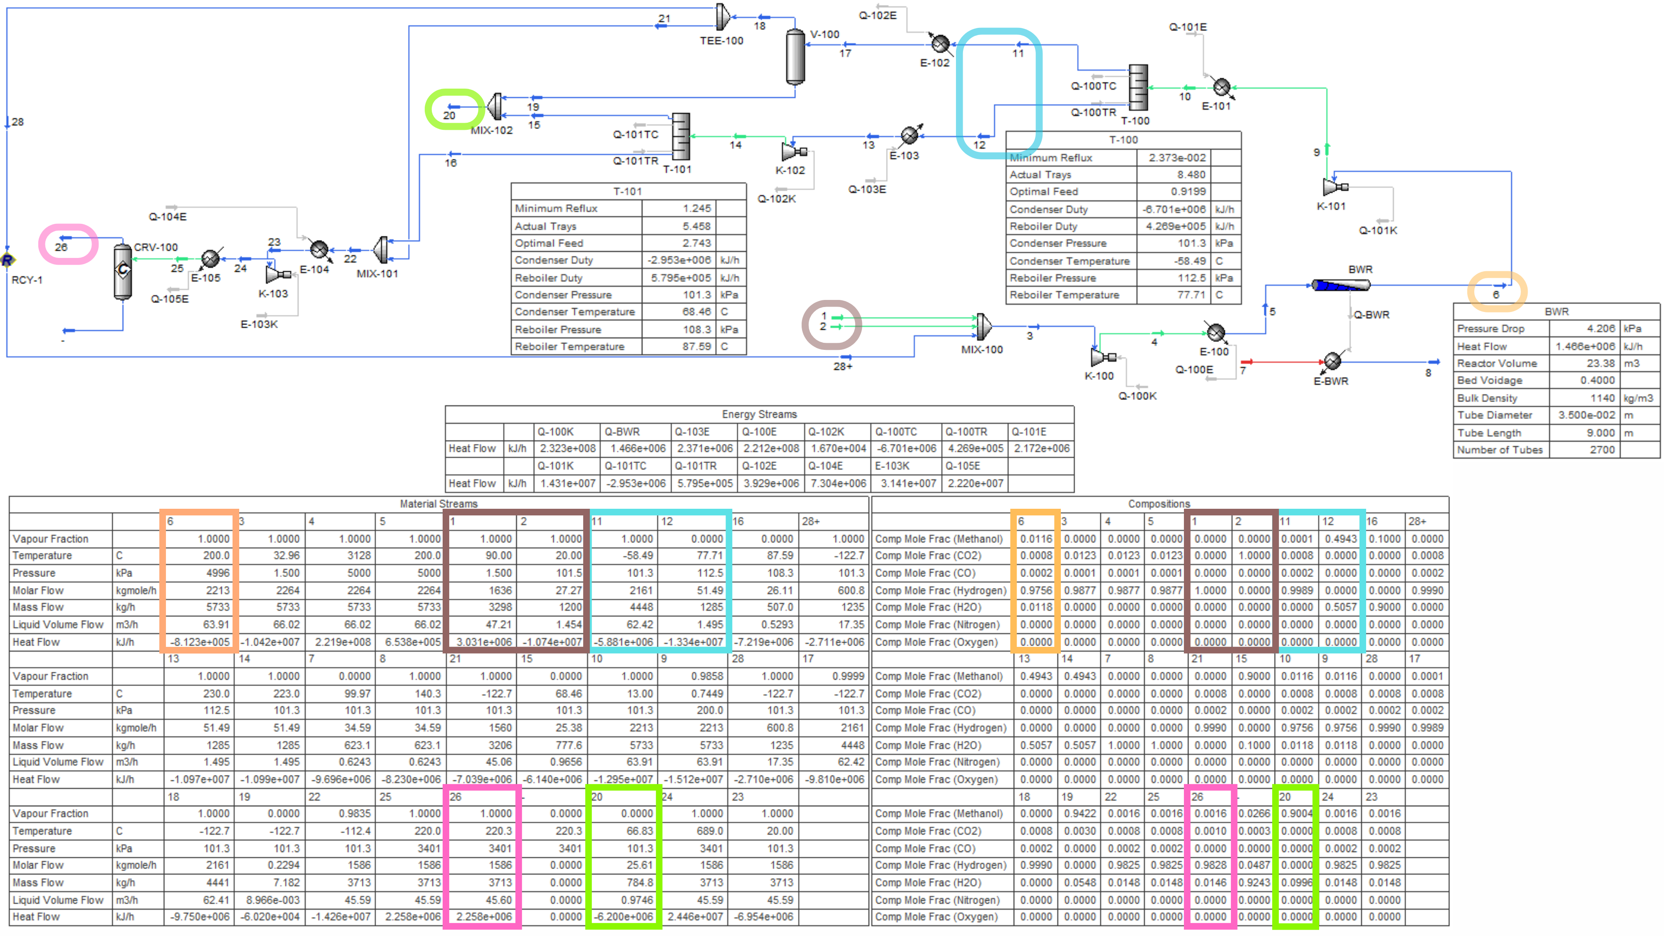This screenshot has height=936, width=1664.
Task: Select the stream 28 label
Action: (x=17, y=121)
